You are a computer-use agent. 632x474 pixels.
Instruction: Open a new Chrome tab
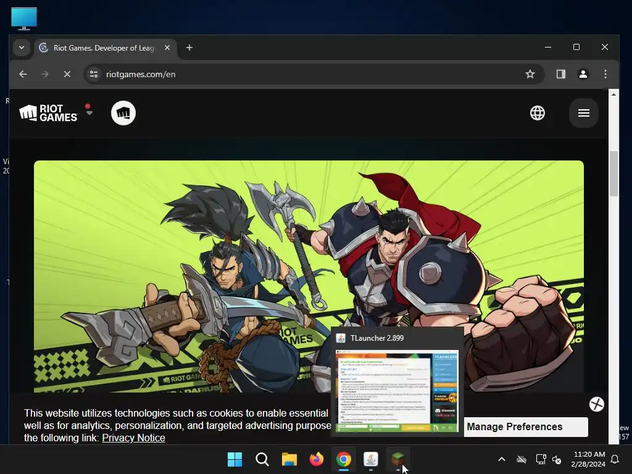[x=189, y=48]
